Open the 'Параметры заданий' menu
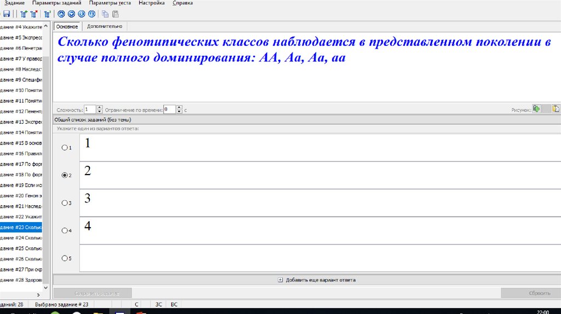The height and width of the screenshot is (314, 561). pyautogui.click(x=58, y=3)
